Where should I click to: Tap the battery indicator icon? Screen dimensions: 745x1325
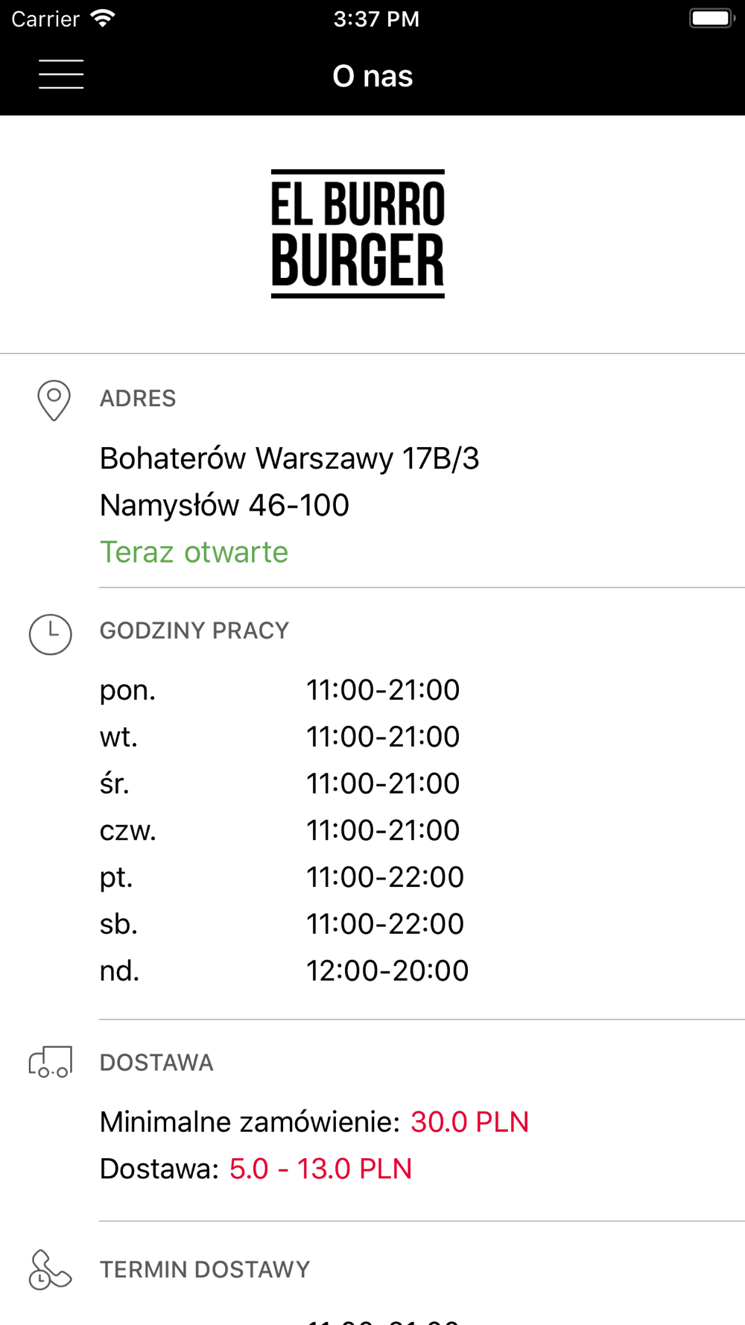[x=712, y=19]
